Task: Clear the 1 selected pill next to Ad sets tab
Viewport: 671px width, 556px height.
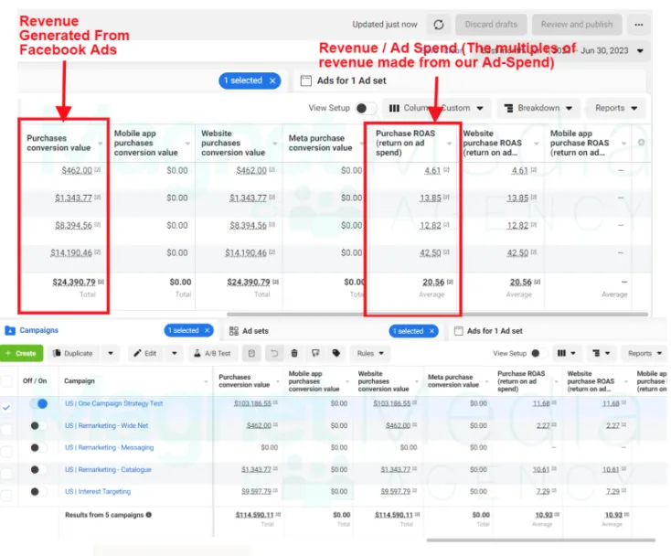Action: coord(431,331)
